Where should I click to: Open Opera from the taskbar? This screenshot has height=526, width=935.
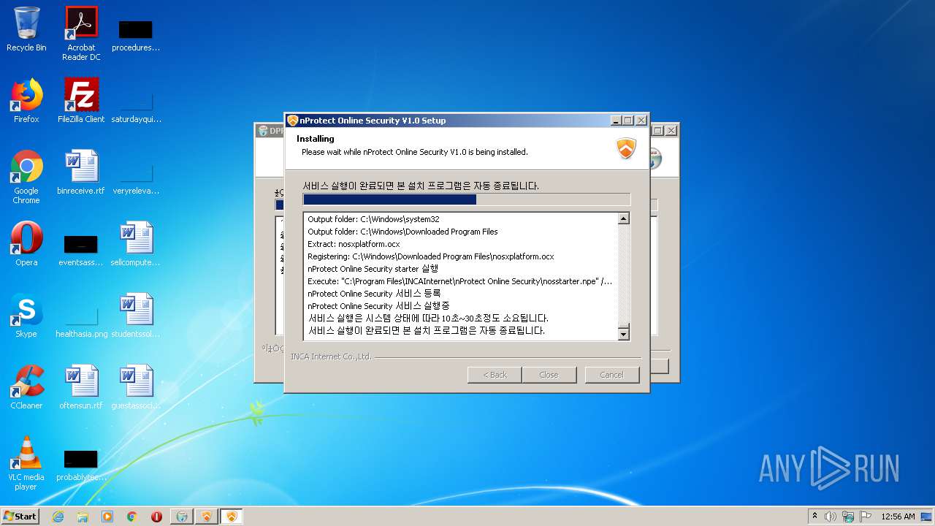tap(157, 517)
